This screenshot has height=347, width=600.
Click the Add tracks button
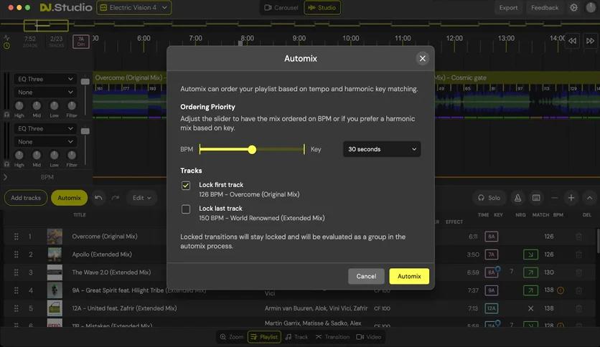coord(26,198)
